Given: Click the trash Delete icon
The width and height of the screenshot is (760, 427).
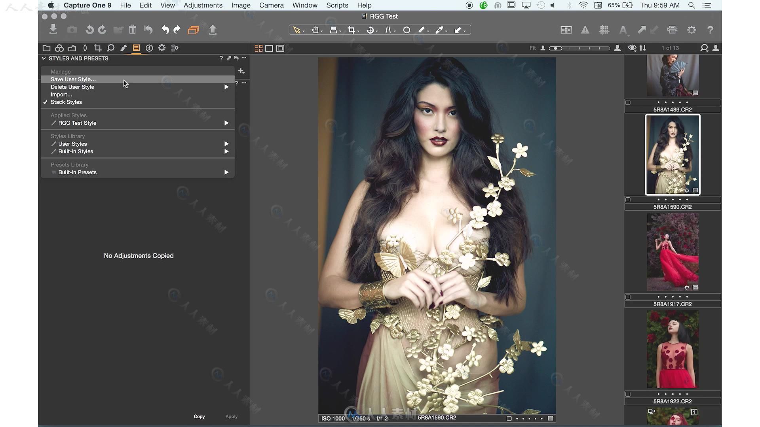Looking at the screenshot, I should 133,30.
